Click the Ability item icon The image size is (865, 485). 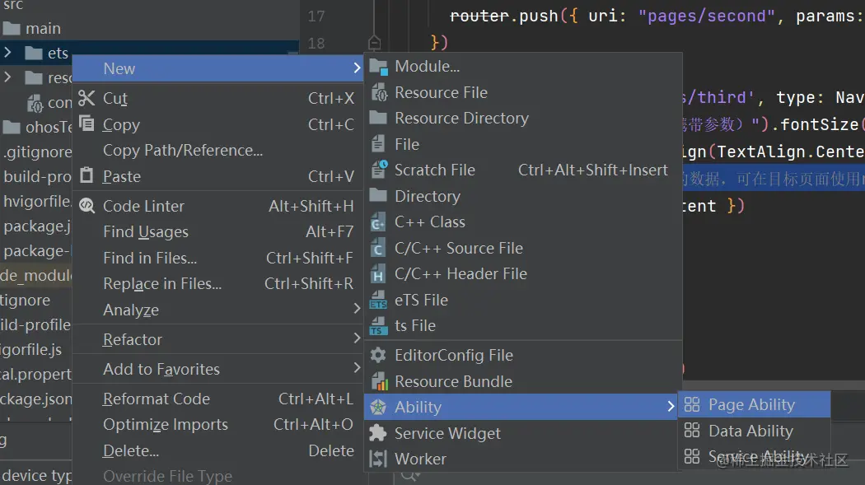pos(378,408)
